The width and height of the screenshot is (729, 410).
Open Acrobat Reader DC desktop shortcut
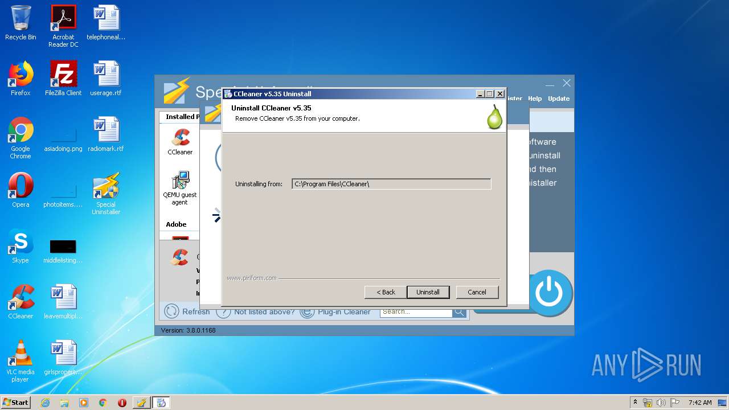63,27
